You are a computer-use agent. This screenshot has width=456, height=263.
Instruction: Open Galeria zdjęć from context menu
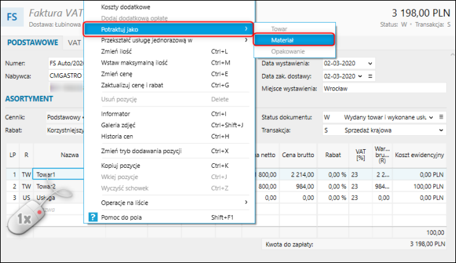point(169,125)
